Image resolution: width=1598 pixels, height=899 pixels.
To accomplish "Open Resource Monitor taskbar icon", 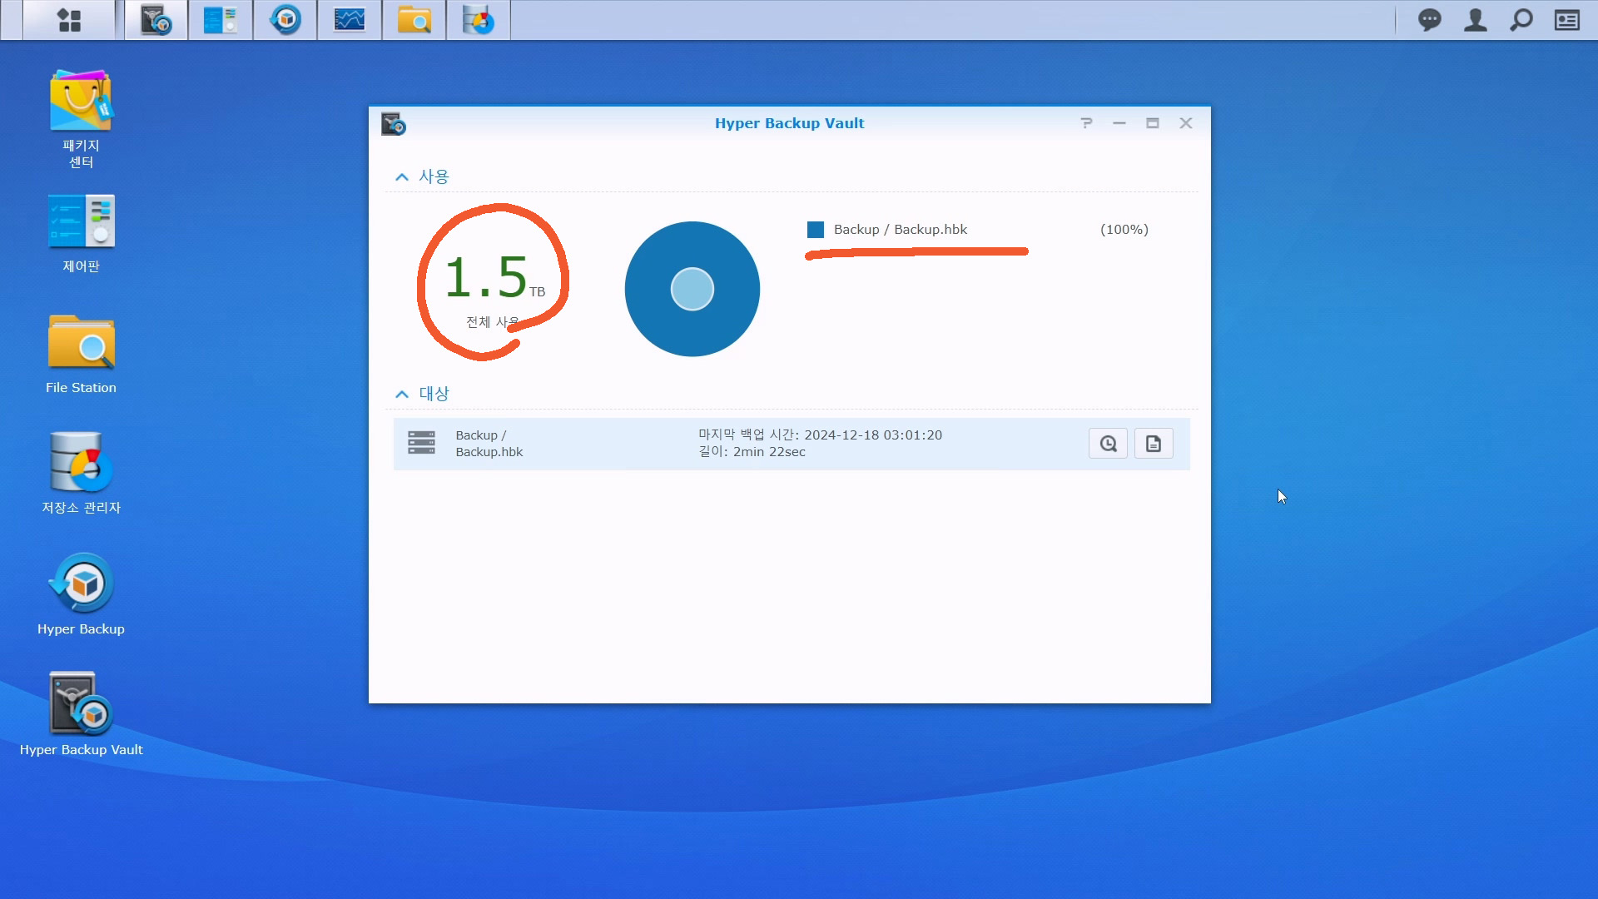I will point(350,20).
